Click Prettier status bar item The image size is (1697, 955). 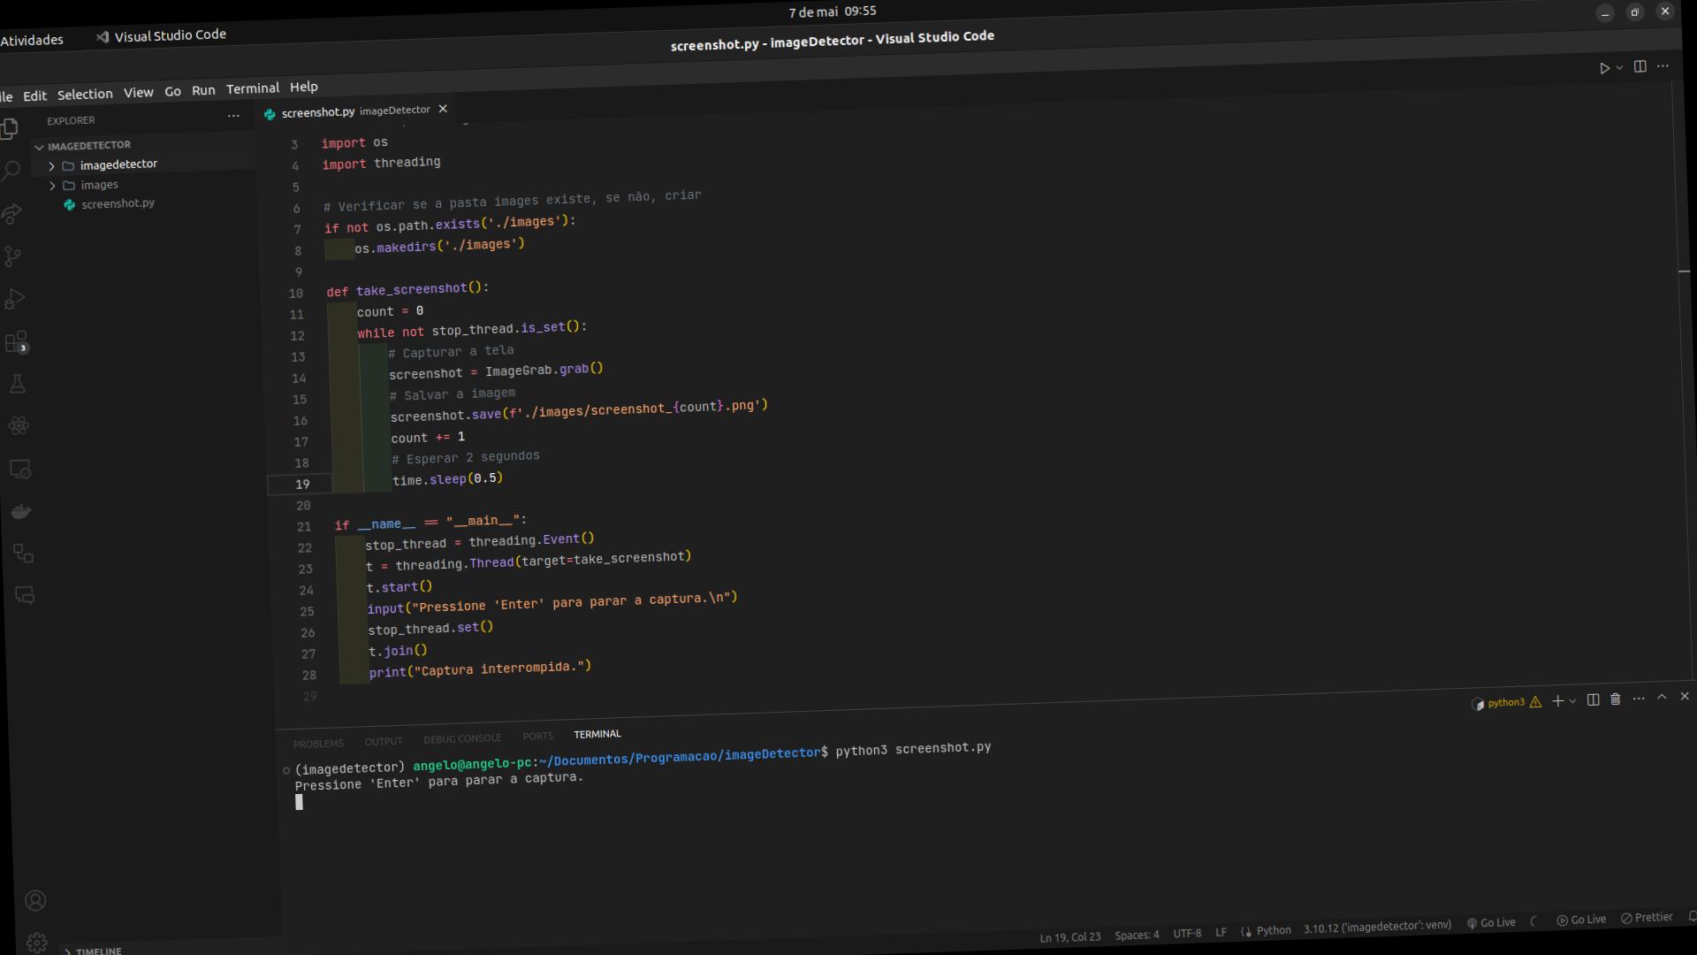click(x=1647, y=918)
